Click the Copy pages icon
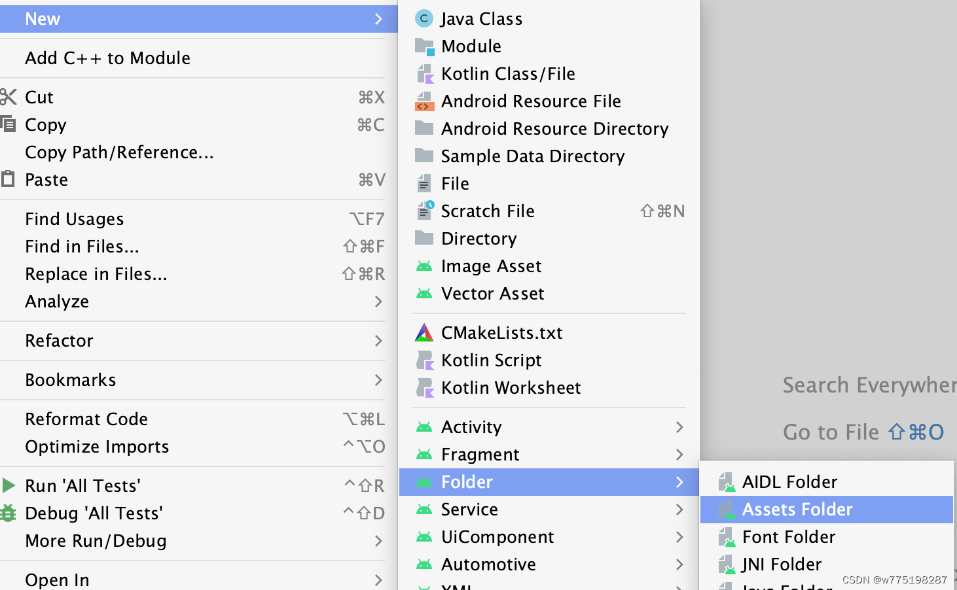This screenshot has height=590, width=957. pyautogui.click(x=7, y=124)
